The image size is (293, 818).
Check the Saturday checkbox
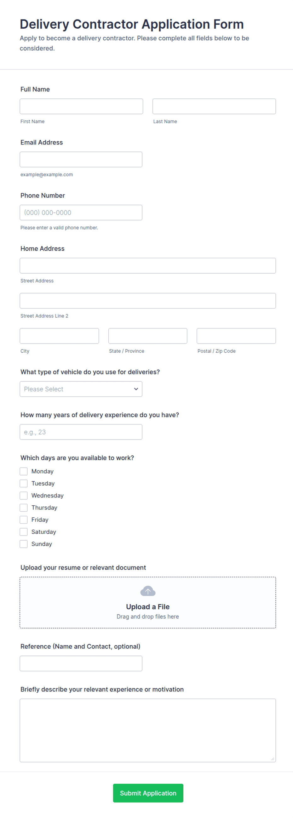24,531
